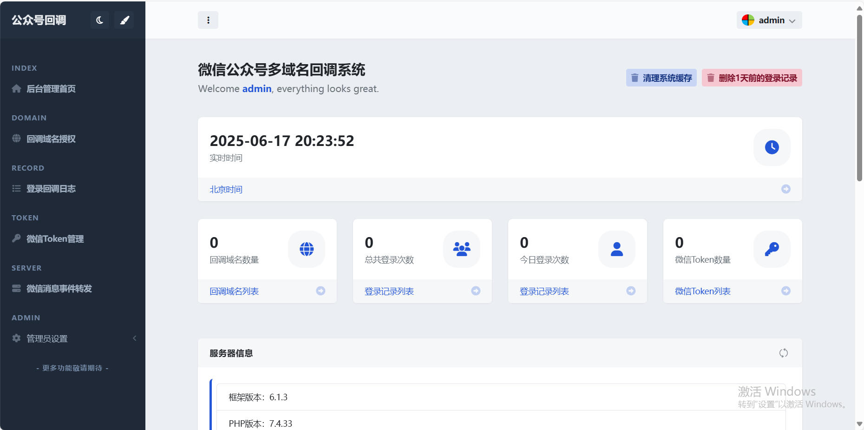Open the 微信Token列表 link
The width and height of the screenshot is (864, 430).
click(x=703, y=291)
